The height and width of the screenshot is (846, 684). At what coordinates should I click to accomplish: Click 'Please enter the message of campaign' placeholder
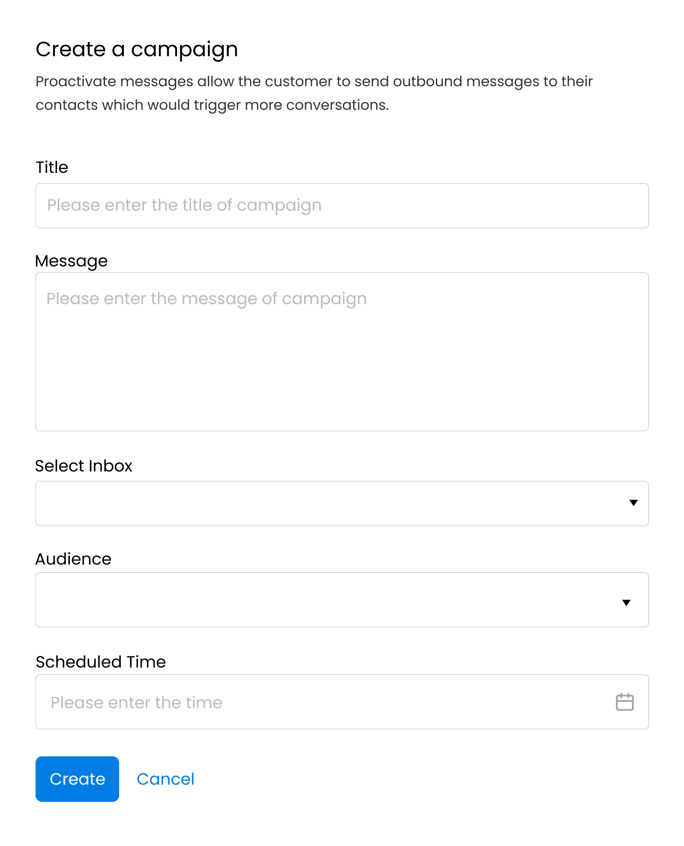[207, 299]
